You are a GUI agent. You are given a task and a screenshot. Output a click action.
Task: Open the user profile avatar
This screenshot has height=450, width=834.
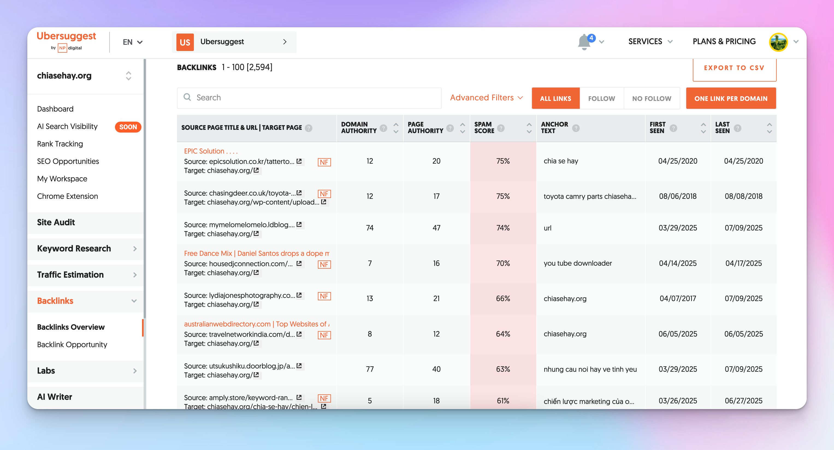(778, 42)
